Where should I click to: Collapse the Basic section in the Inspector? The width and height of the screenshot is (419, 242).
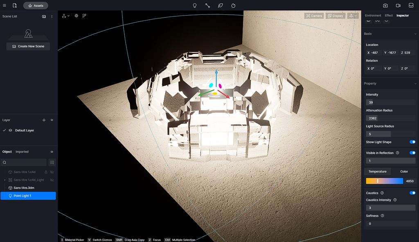click(414, 34)
